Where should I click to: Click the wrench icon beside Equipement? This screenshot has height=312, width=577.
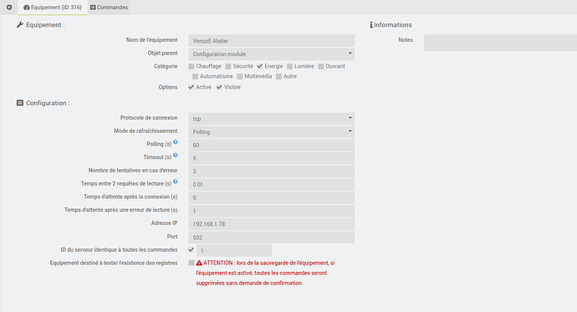point(20,24)
